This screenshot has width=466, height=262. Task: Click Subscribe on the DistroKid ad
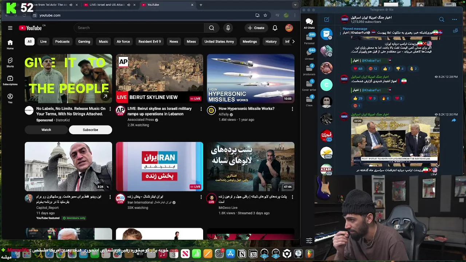(90, 130)
